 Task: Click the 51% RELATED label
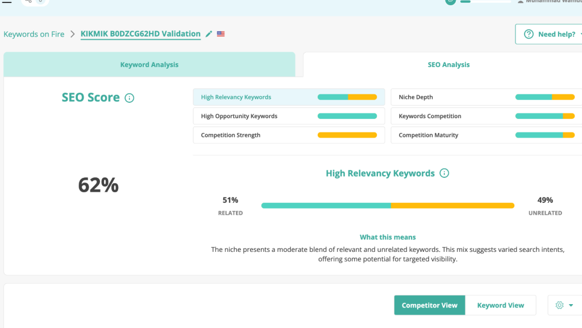pyautogui.click(x=230, y=206)
